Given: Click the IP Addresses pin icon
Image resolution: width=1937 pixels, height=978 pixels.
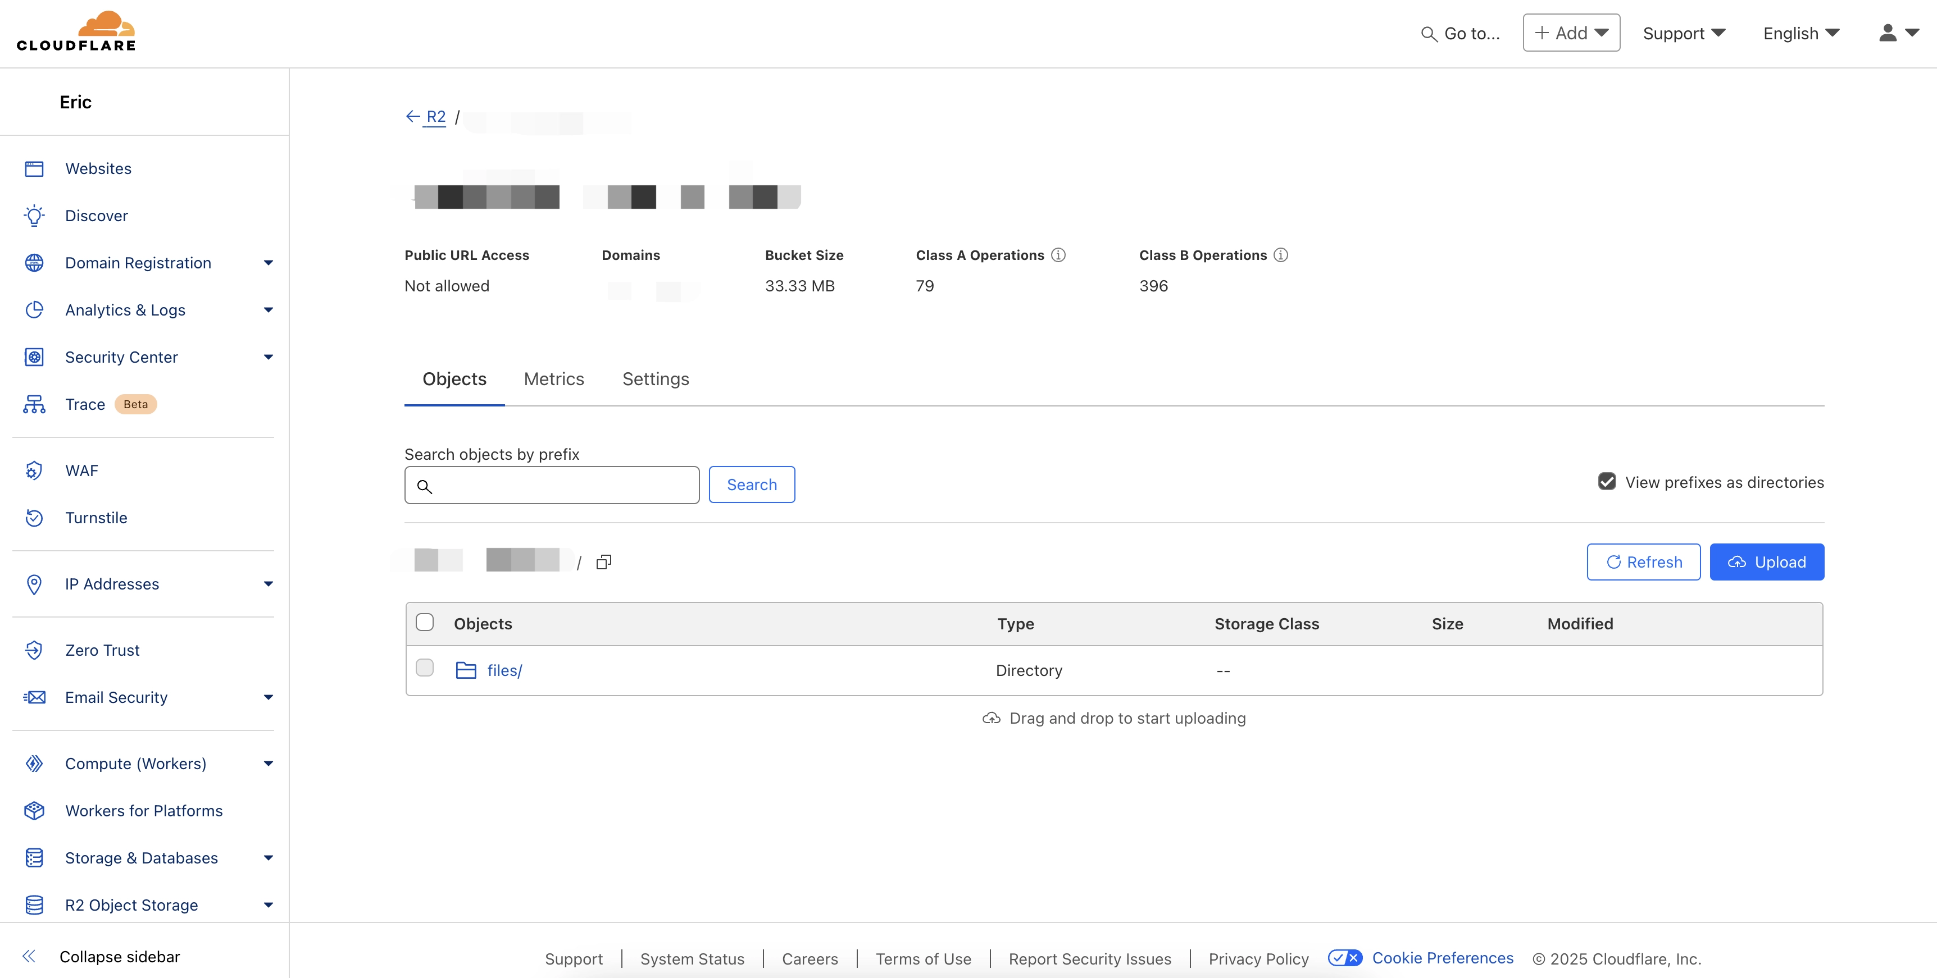Looking at the screenshot, I should (x=35, y=584).
